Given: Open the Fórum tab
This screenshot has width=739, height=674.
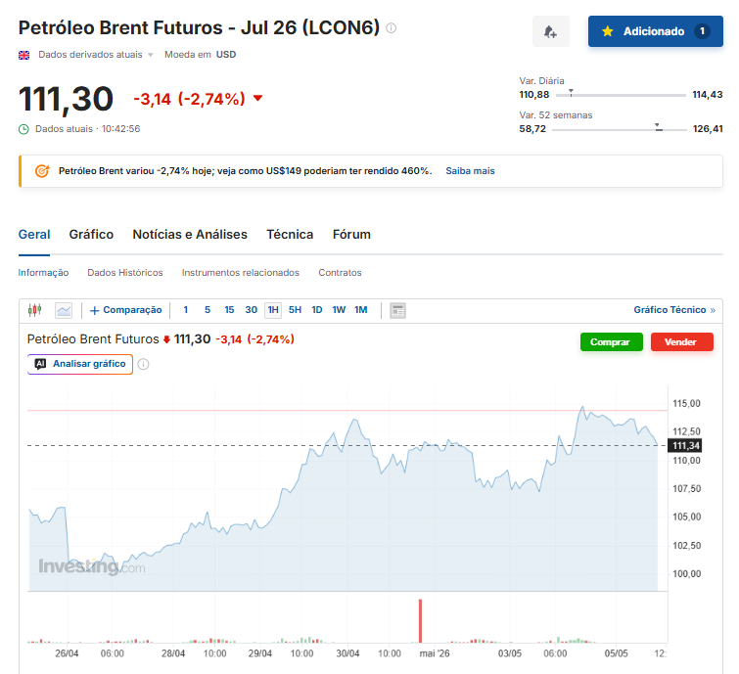Looking at the screenshot, I should coord(351,235).
